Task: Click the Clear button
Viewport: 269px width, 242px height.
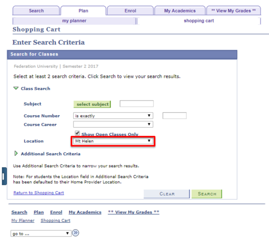Action: [167, 194]
